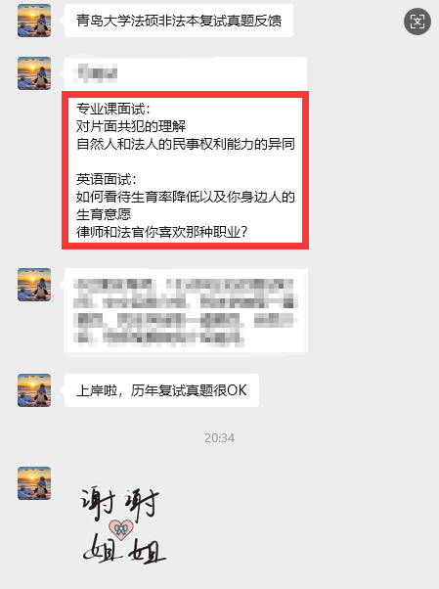439x589 pixels.
Task: Select the line about 生育率降低
Action: tap(186, 197)
